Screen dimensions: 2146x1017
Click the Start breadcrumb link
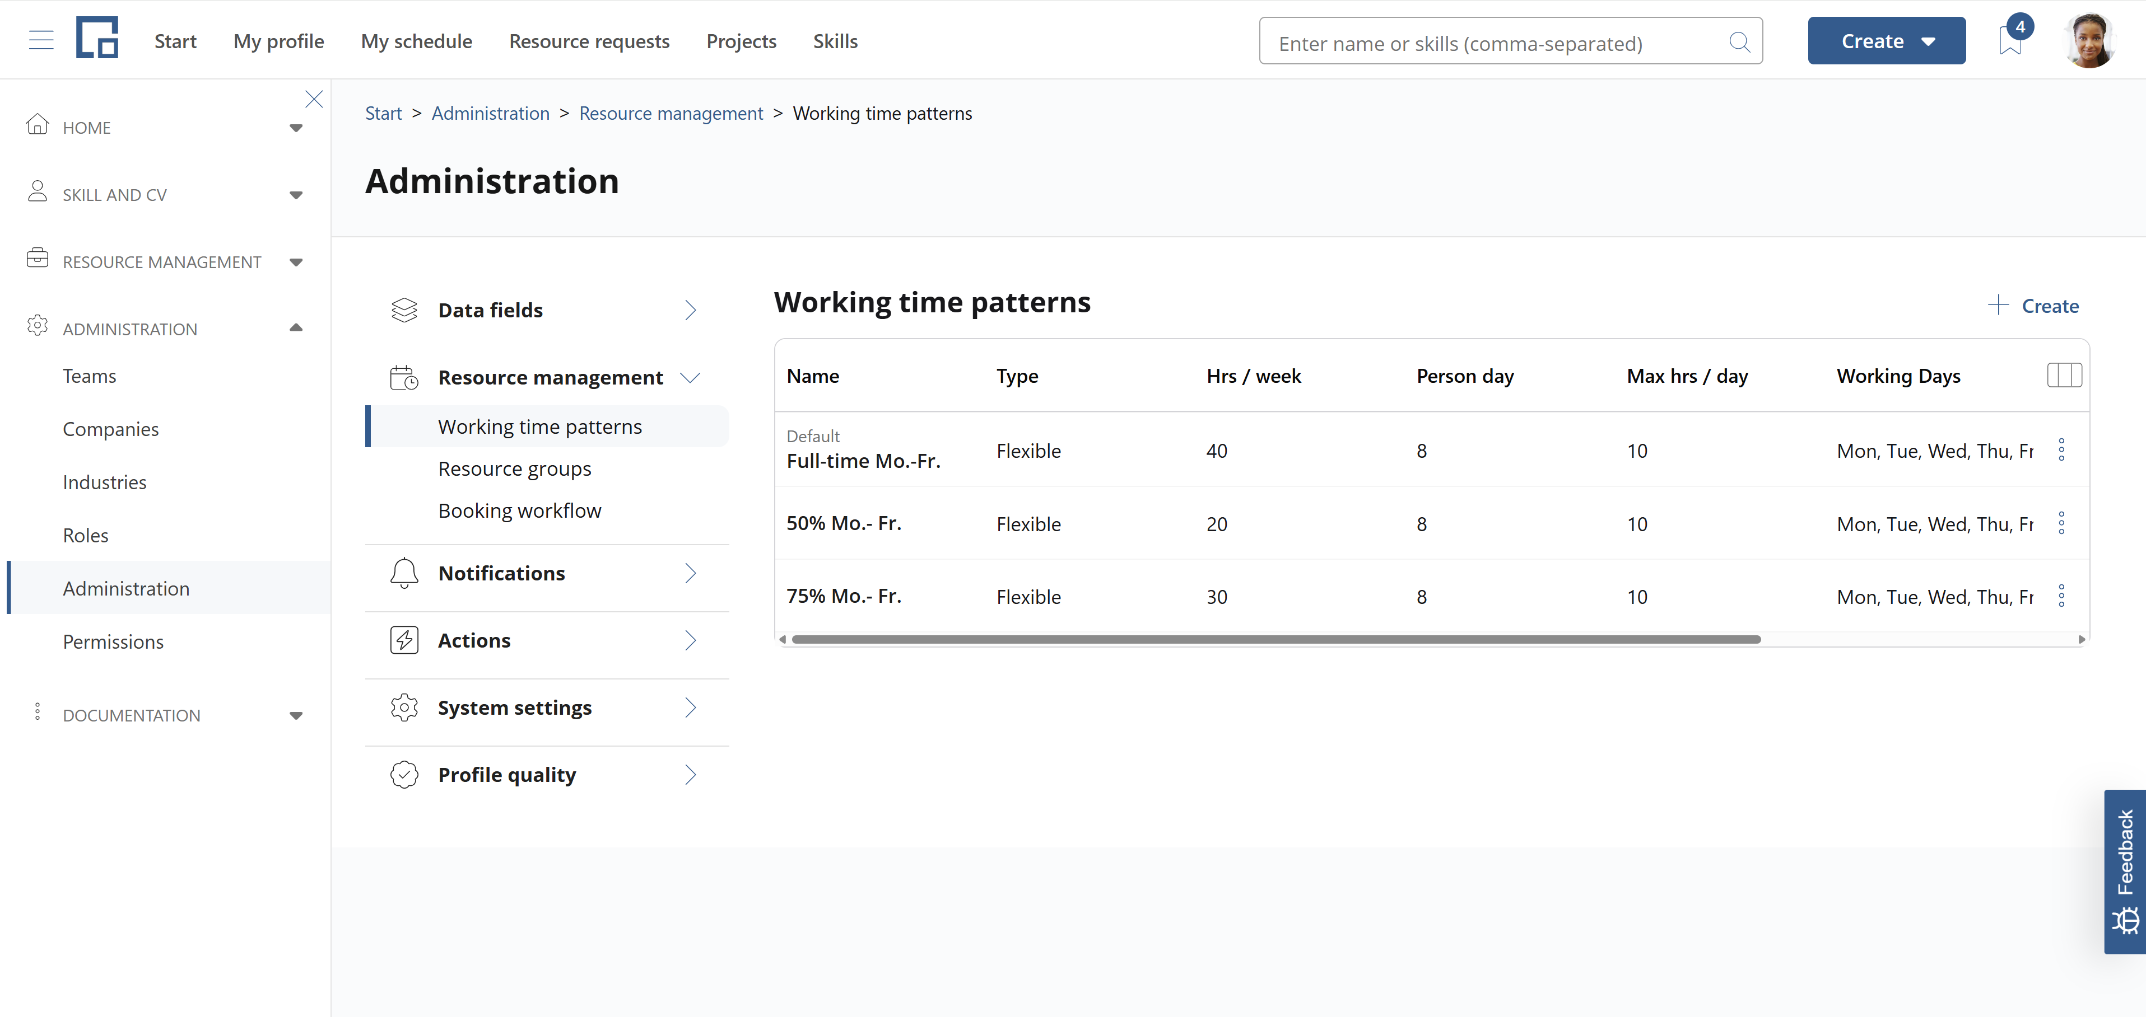tap(383, 113)
